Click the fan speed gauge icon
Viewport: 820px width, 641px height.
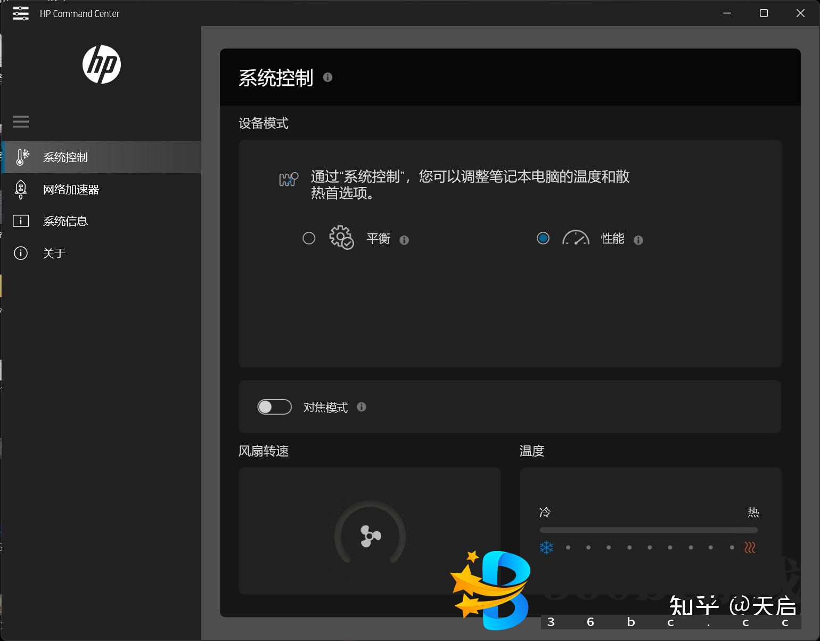(x=370, y=535)
